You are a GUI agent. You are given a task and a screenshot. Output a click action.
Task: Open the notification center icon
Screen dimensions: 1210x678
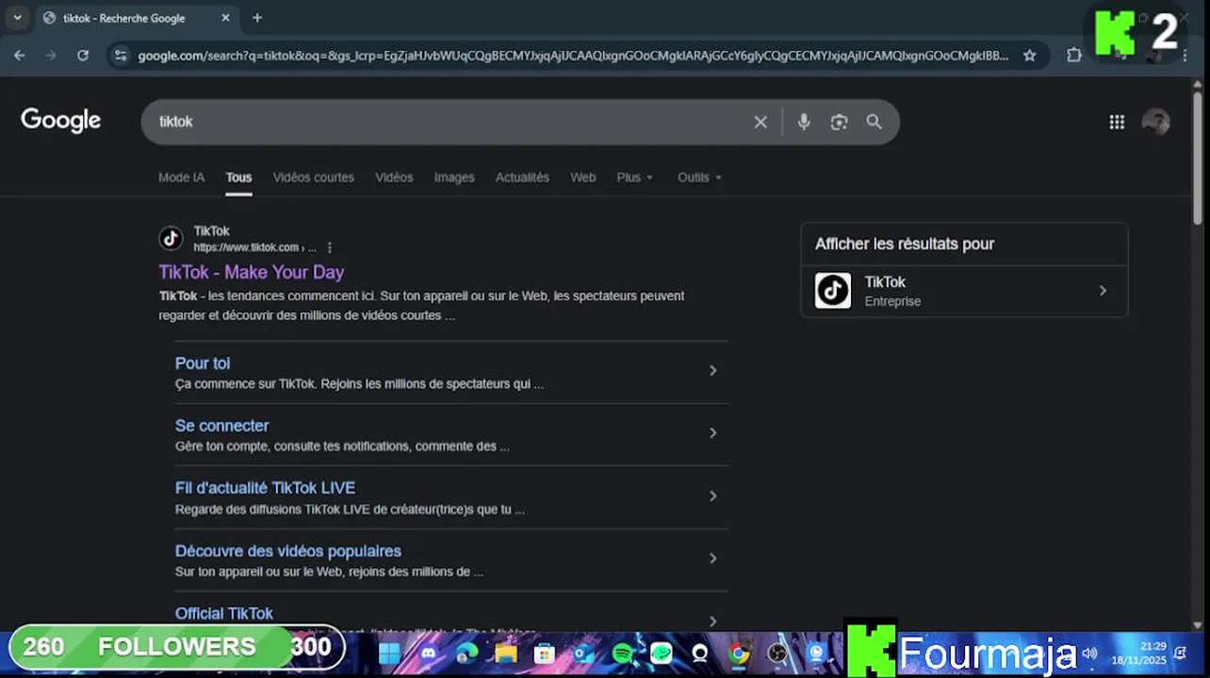[x=1180, y=653]
